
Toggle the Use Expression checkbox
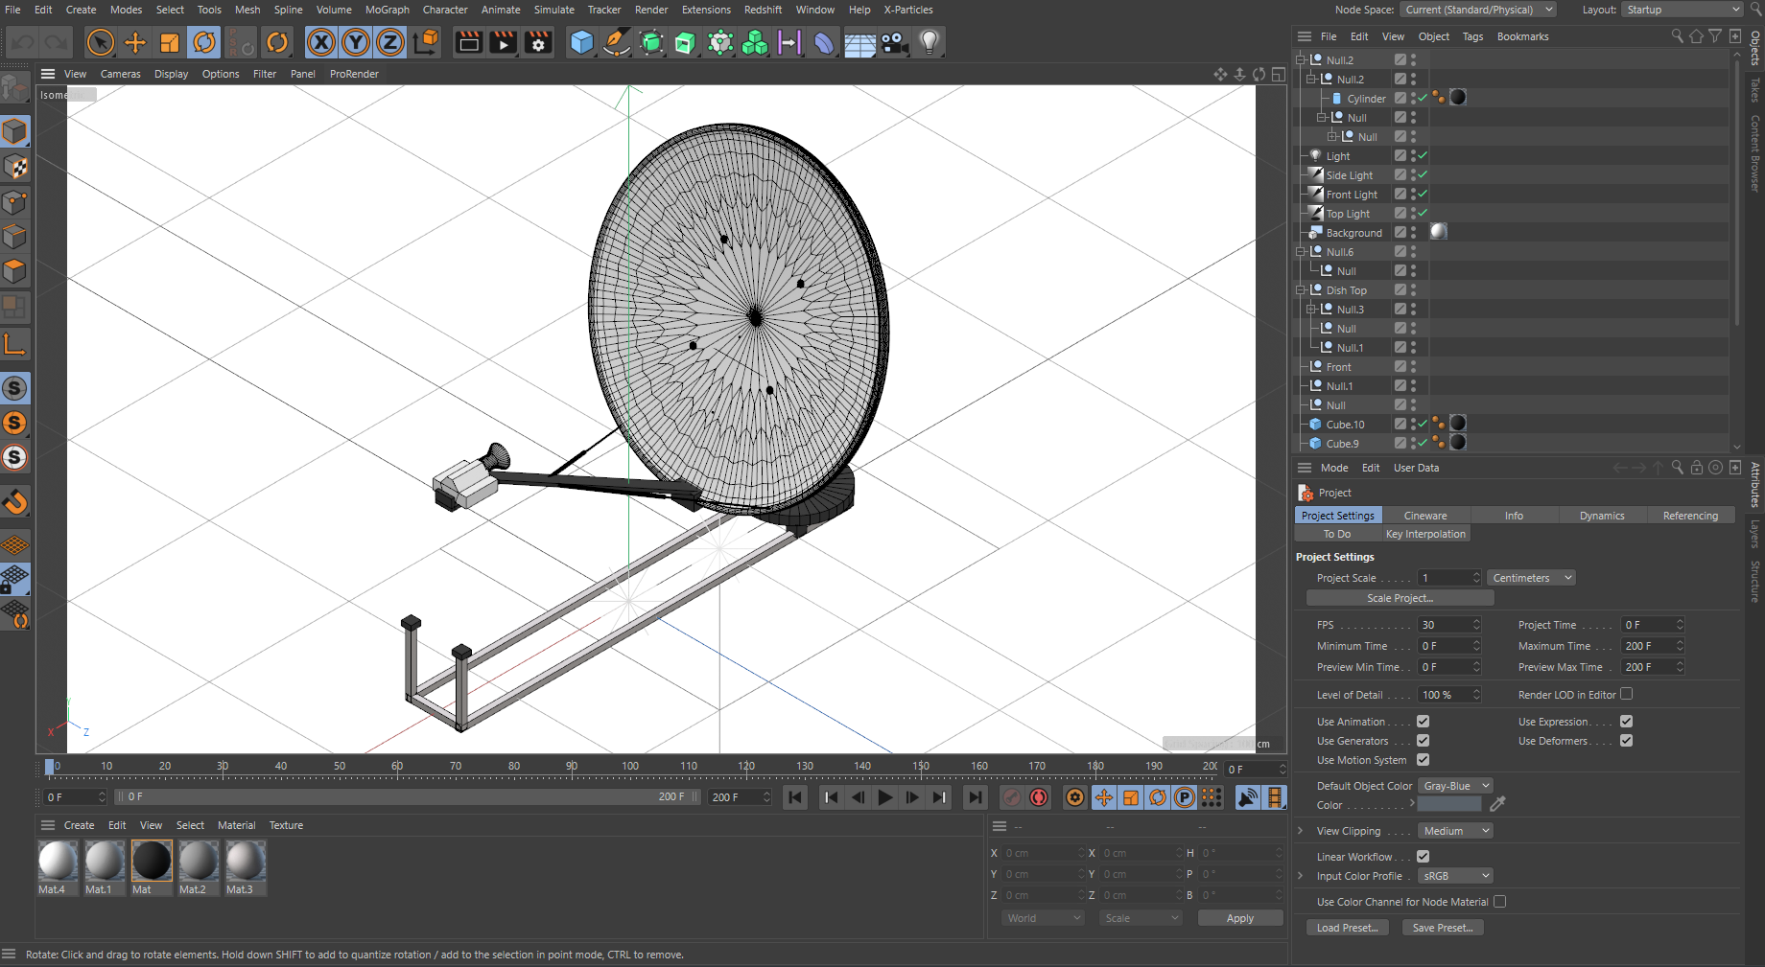click(x=1626, y=722)
